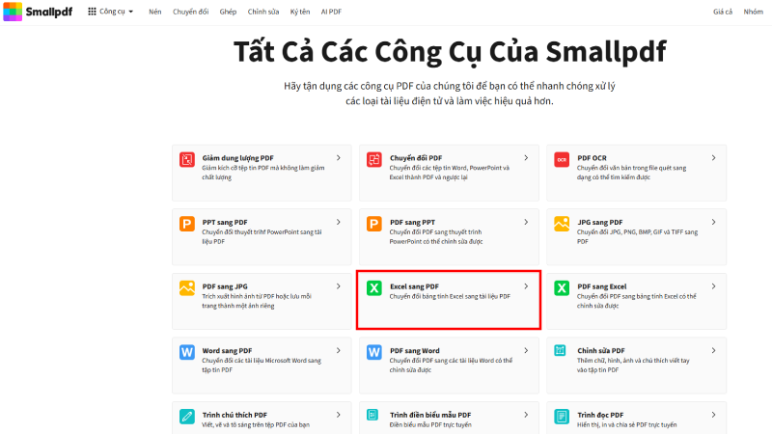Click the PDF sang Word icon

[374, 352]
